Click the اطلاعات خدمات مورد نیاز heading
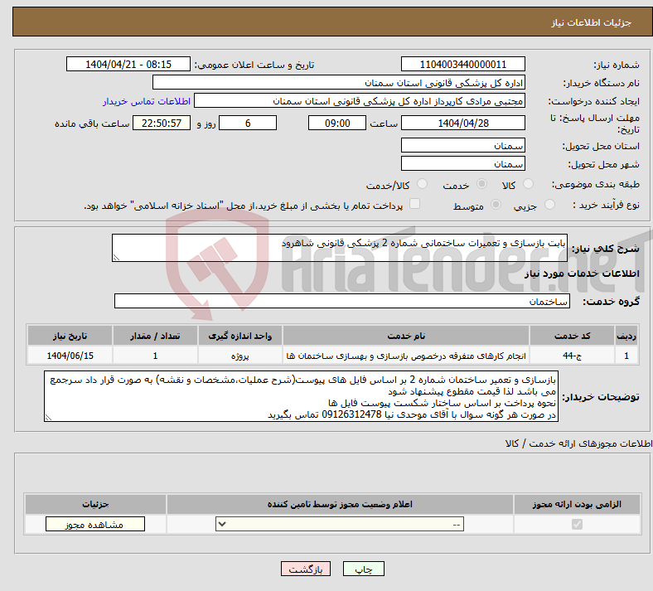653x591 pixels. (x=582, y=274)
